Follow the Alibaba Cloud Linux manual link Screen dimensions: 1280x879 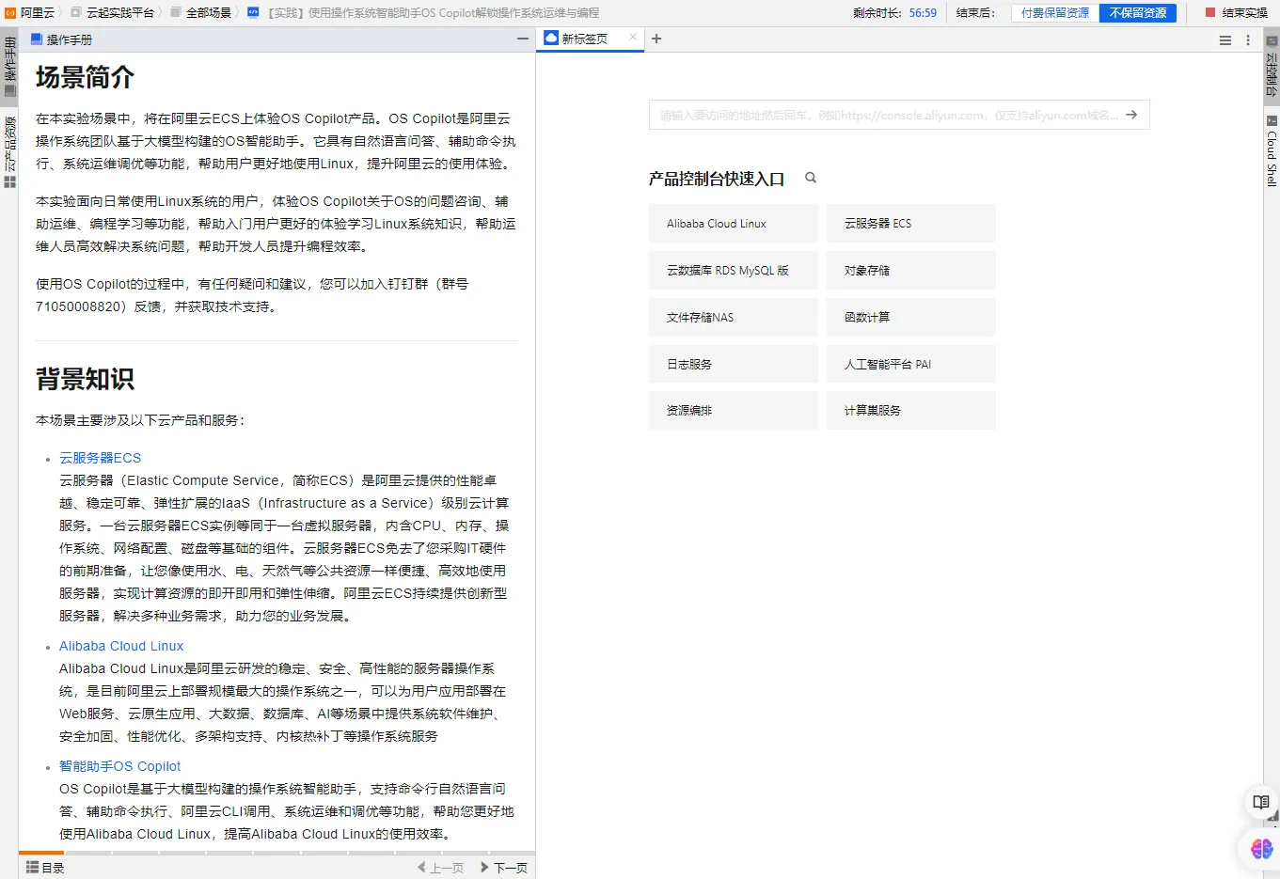[121, 646]
